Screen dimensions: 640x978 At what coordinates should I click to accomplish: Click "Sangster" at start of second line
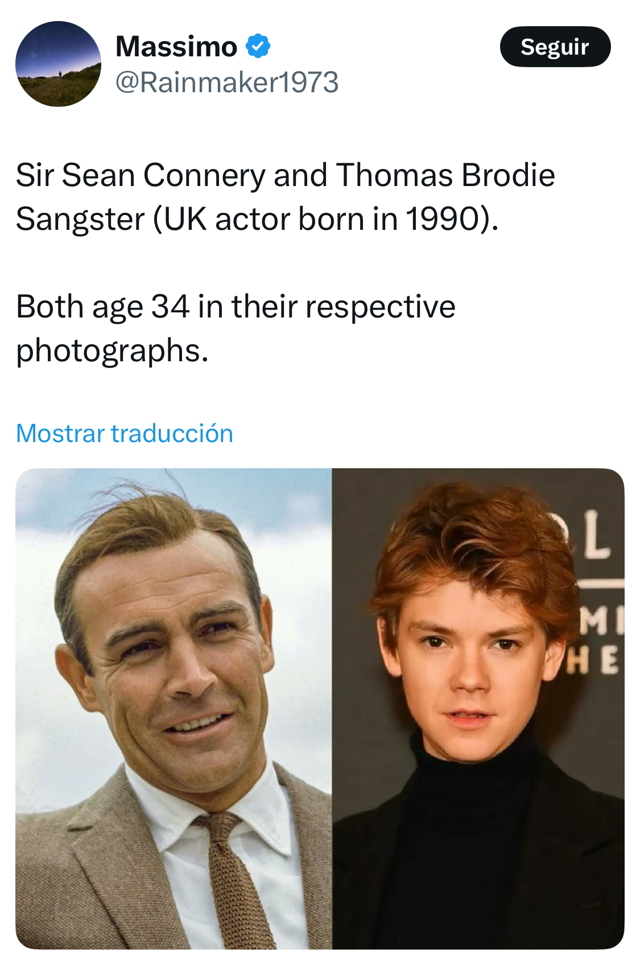[x=80, y=219]
